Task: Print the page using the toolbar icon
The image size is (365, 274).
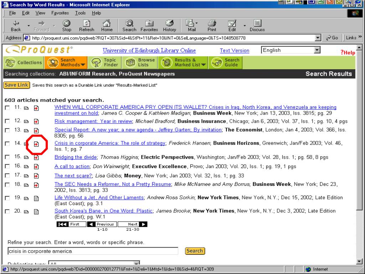Action: [212, 26]
